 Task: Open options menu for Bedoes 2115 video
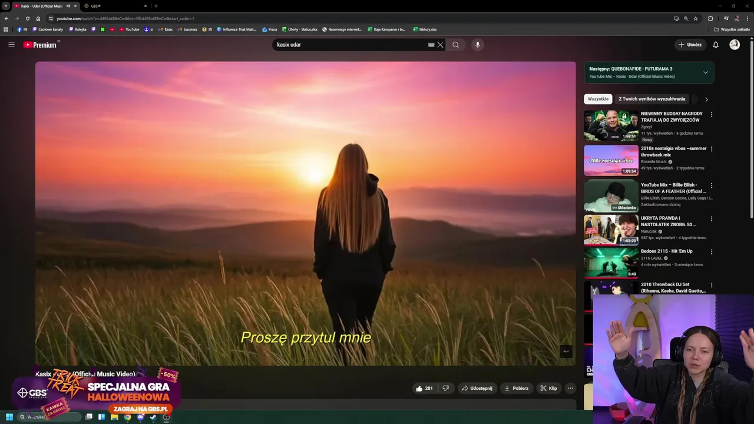pos(711,251)
